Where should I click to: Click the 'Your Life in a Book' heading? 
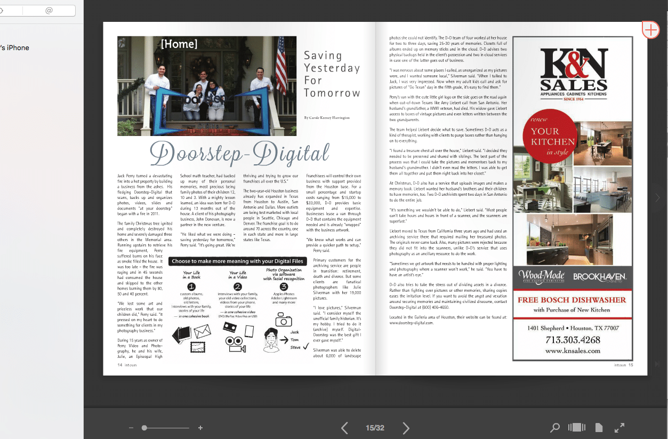191,275
